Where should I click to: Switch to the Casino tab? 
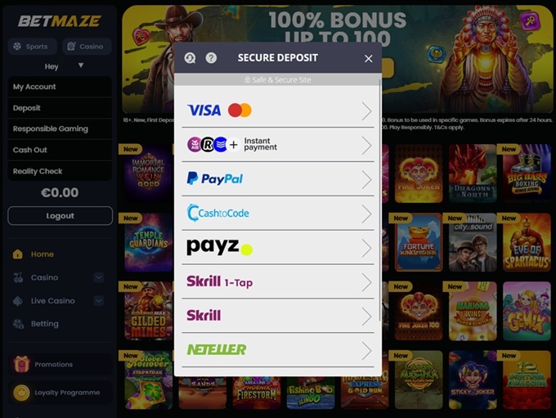point(87,47)
